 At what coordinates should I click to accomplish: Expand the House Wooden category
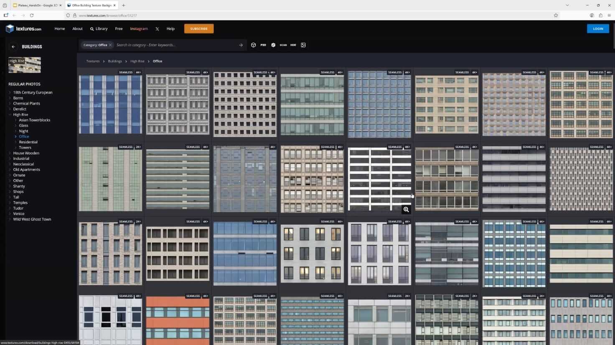click(10, 153)
